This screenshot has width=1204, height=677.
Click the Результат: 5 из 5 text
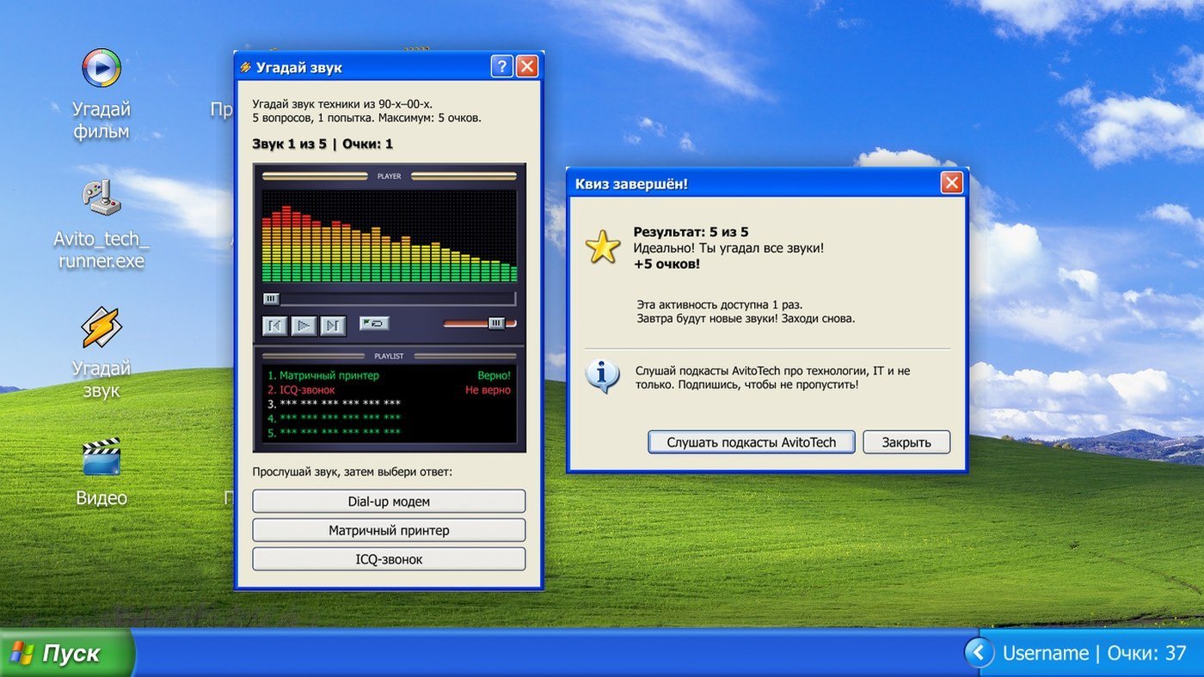(691, 232)
